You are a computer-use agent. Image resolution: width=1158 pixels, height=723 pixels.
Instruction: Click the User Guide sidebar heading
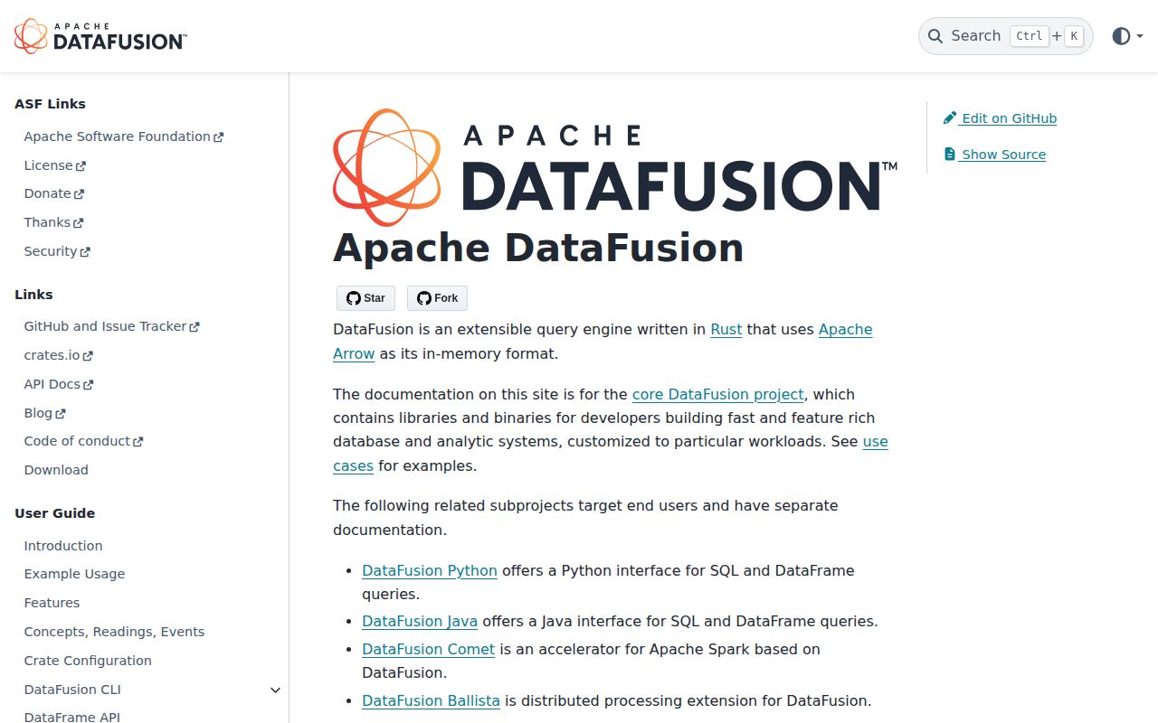[x=54, y=513]
